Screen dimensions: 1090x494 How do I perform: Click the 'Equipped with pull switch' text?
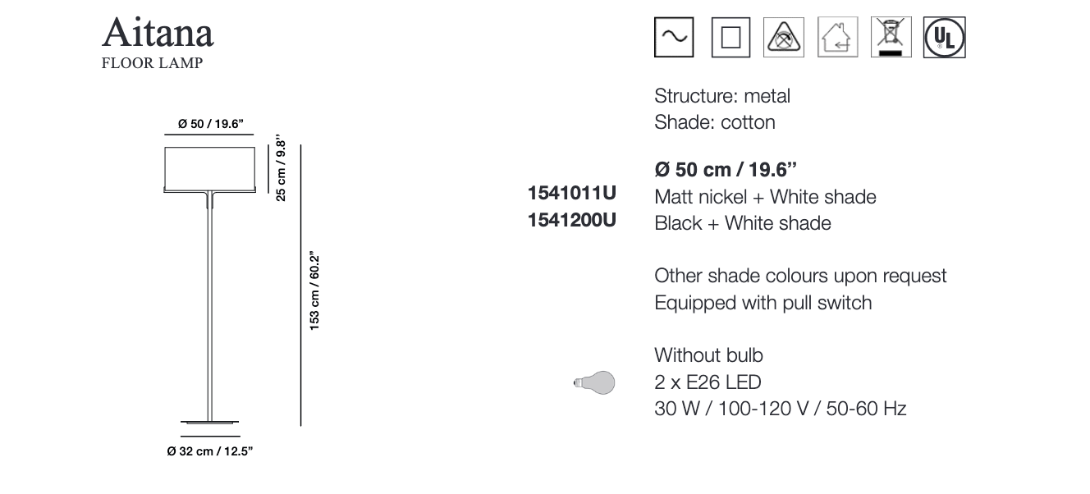[x=763, y=303]
